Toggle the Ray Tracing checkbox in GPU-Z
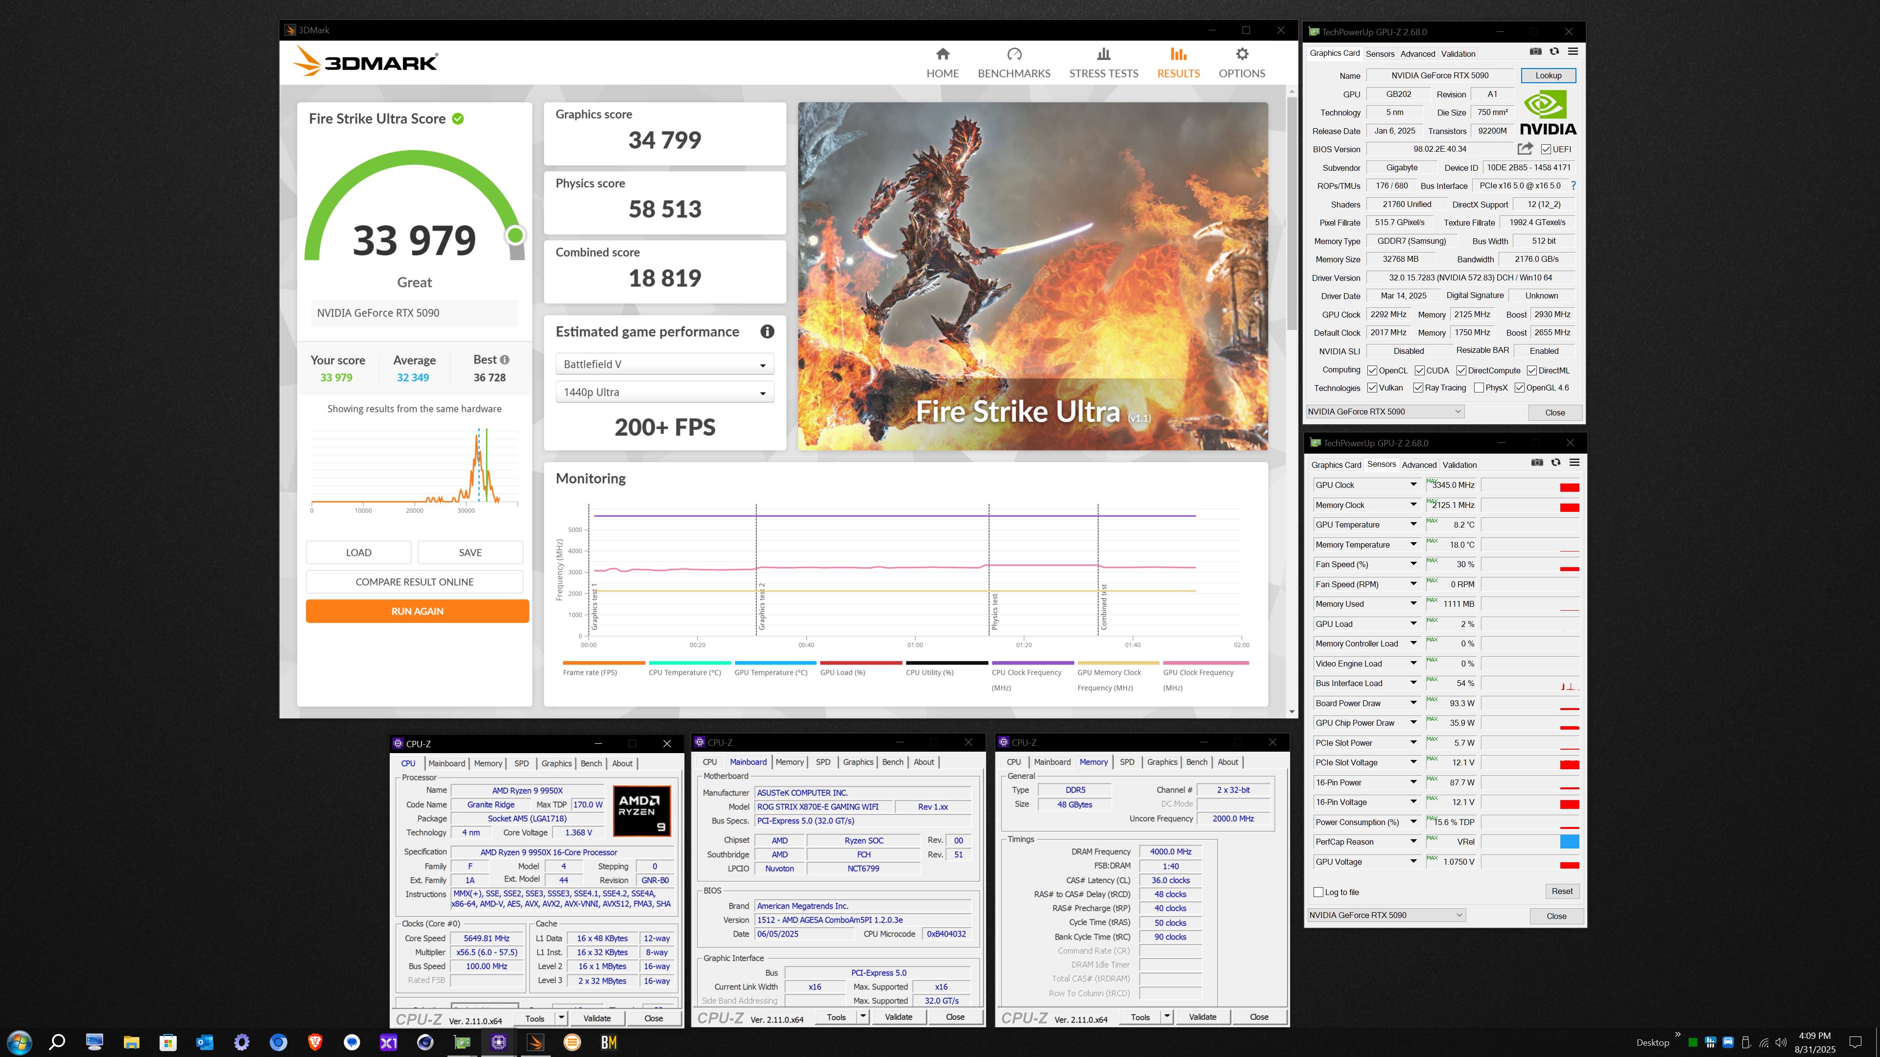This screenshot has width=1880, height=1057. coord(1418,388)
